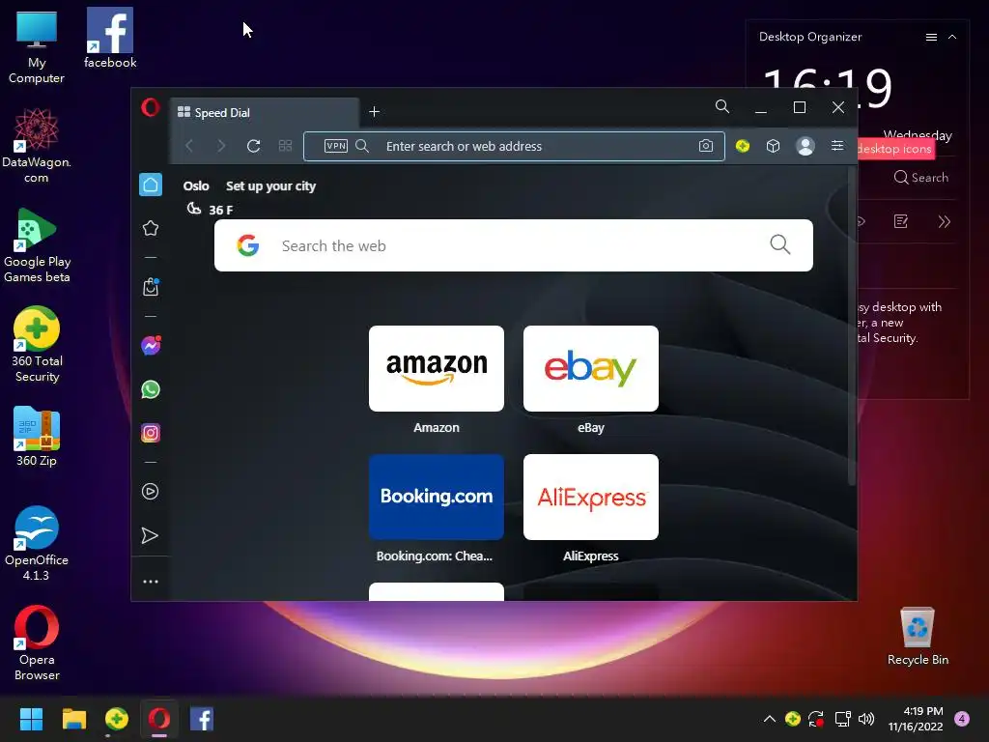The width and height of the screenshot is (989, 742).
Task: Open Desktop Organizer hamburger menu
Action: [x=931, y=38]
